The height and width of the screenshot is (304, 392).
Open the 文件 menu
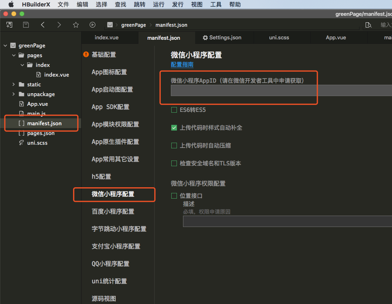pyautogui.click(x=63, y=4)
